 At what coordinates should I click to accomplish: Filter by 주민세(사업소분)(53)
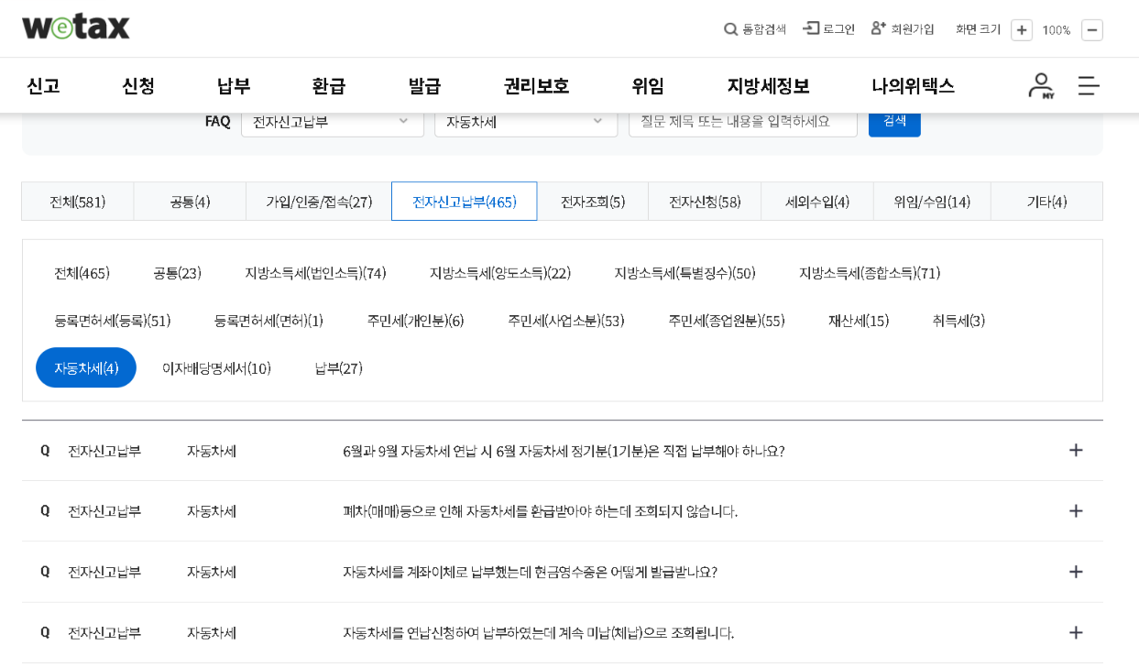(566, 321)
